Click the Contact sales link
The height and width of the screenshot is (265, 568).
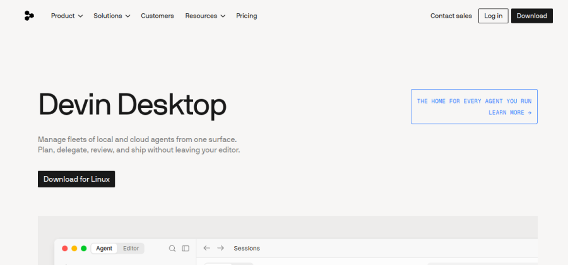[x=451, y=16]
